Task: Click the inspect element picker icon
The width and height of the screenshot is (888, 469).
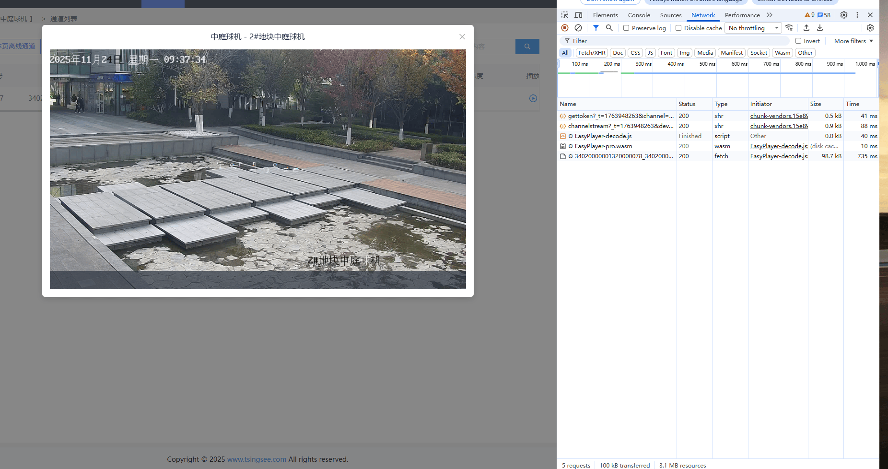Action: (565, 15)
